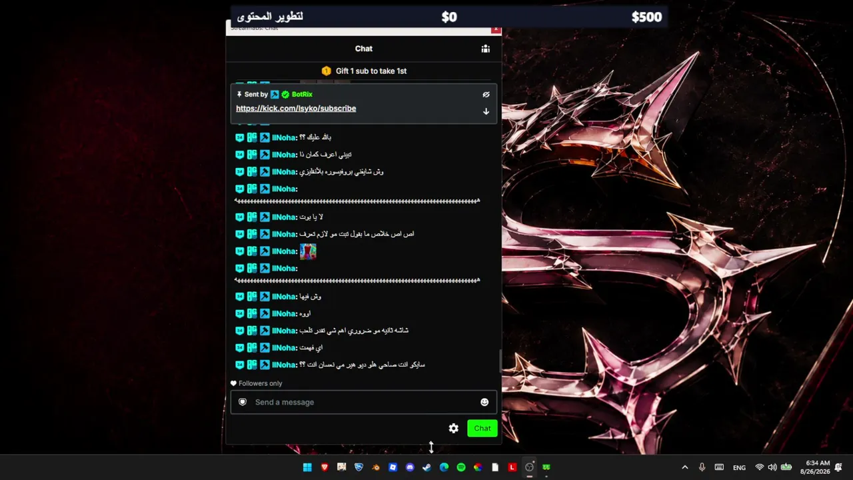Image resolution: width=853 pixels, height=480 pixels.
Task: Click the message 'اووه'
Action: point(305,314)
